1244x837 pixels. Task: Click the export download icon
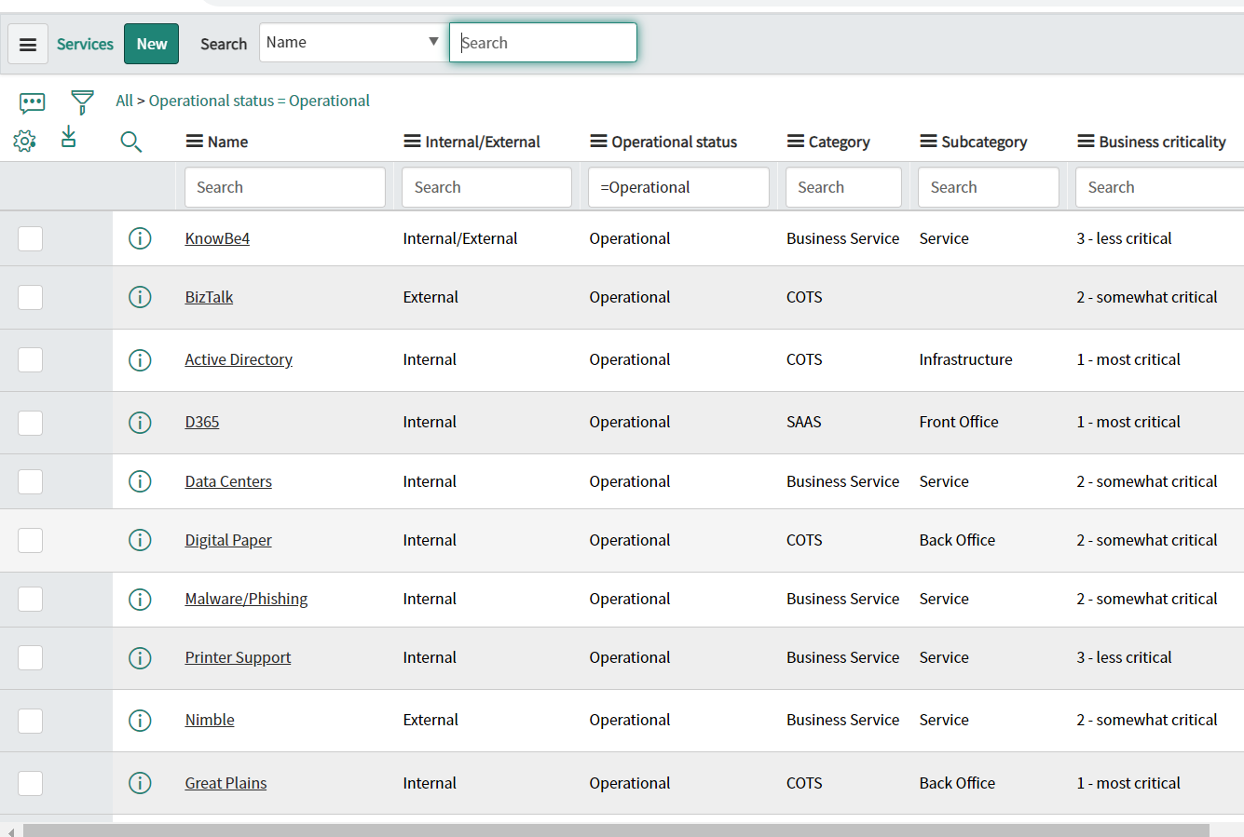tap(69, 138)
